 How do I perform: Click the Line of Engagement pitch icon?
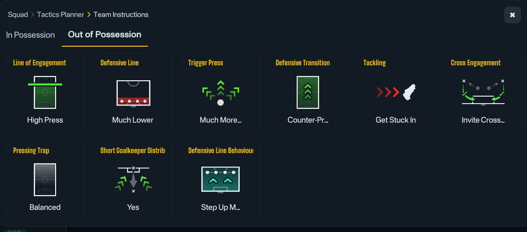tap(45, 92)
